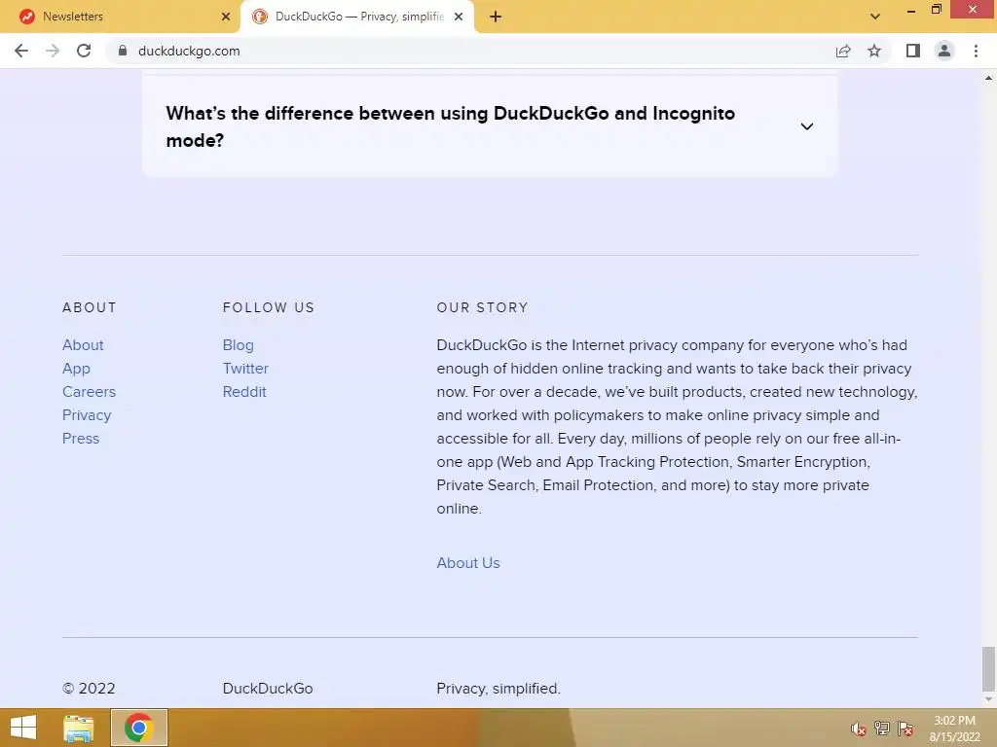The width and height of the screenshot is (997, 747).
Task: Click the address bar URL field
Action: coord(470,51)
